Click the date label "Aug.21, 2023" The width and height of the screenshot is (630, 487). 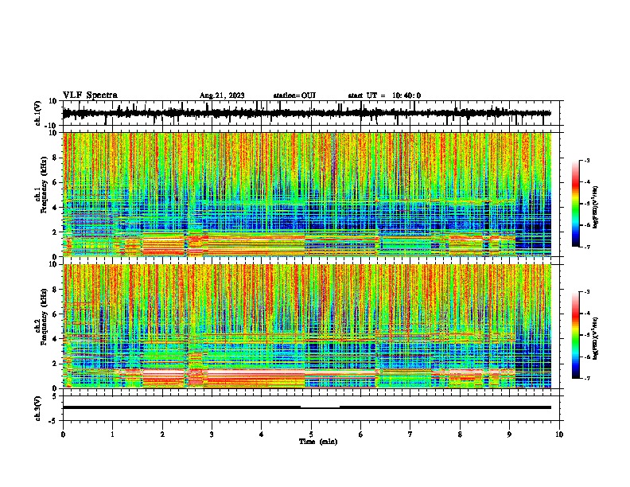(x=222, y=95)
